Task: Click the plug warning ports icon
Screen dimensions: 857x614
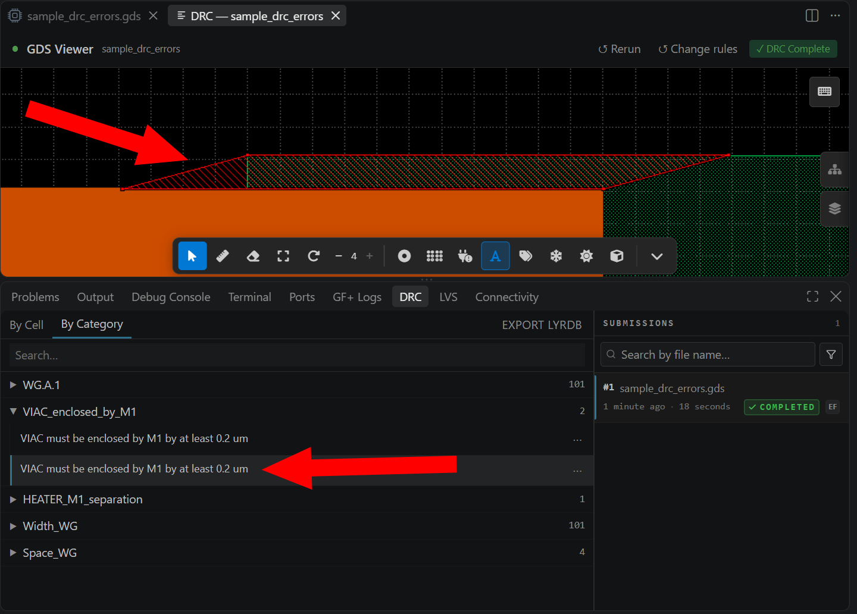Action: click(465, 256)
